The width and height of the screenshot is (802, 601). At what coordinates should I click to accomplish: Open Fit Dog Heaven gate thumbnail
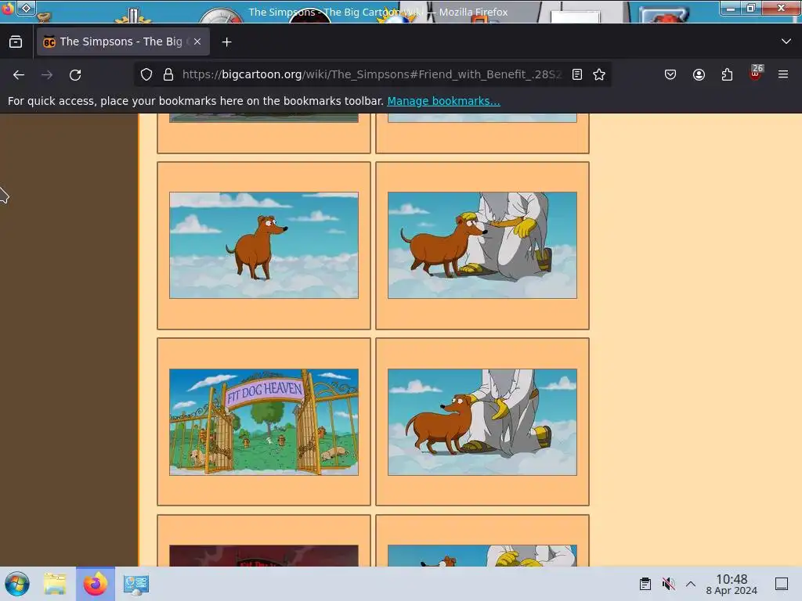[264, 422]
